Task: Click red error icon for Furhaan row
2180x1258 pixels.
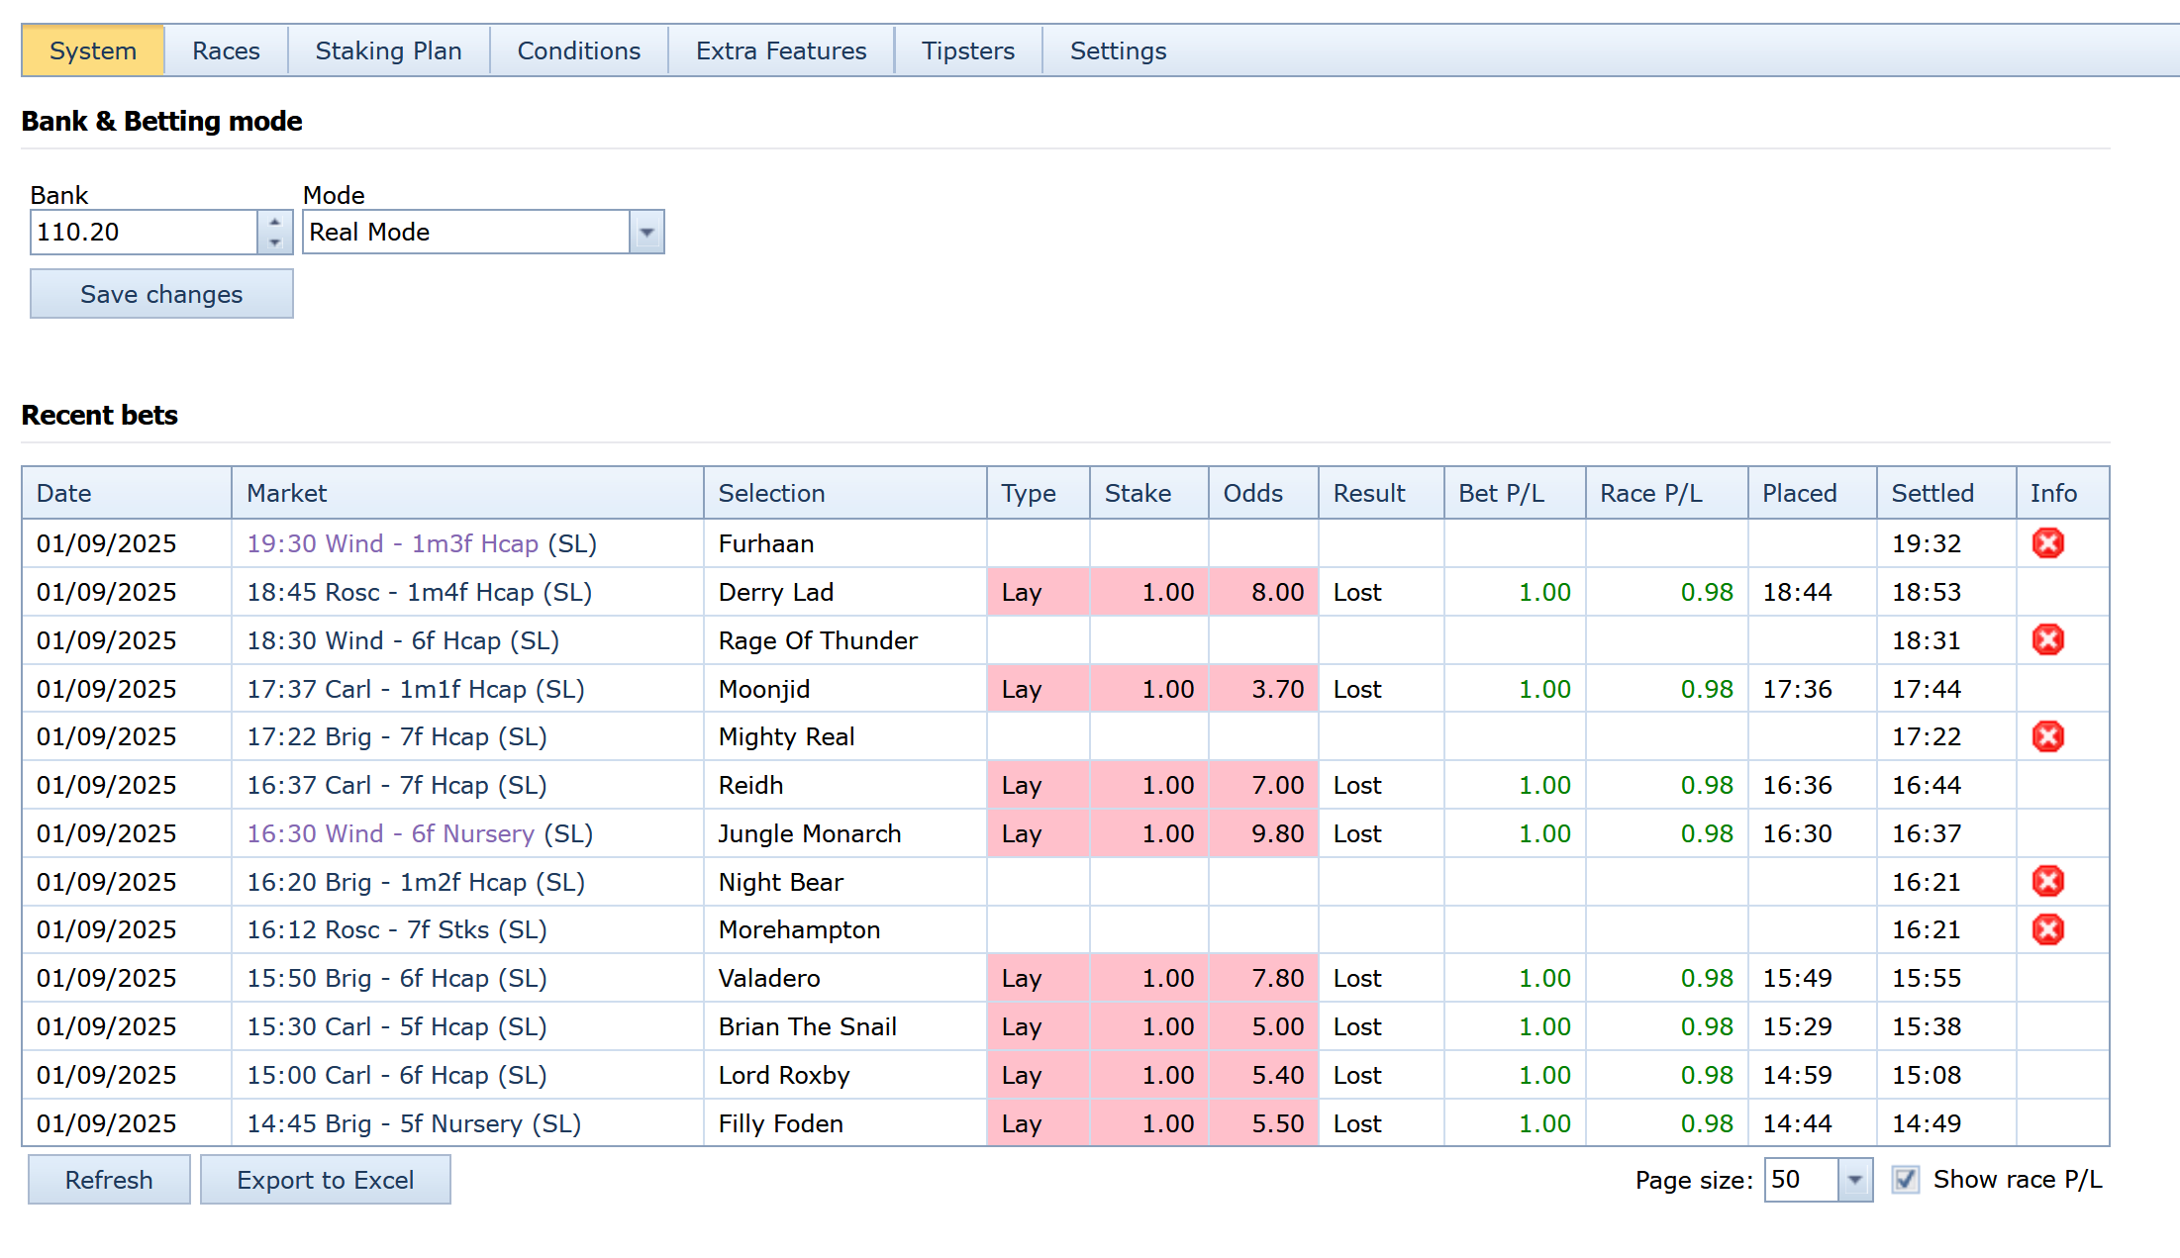Action: point(2047,543)
